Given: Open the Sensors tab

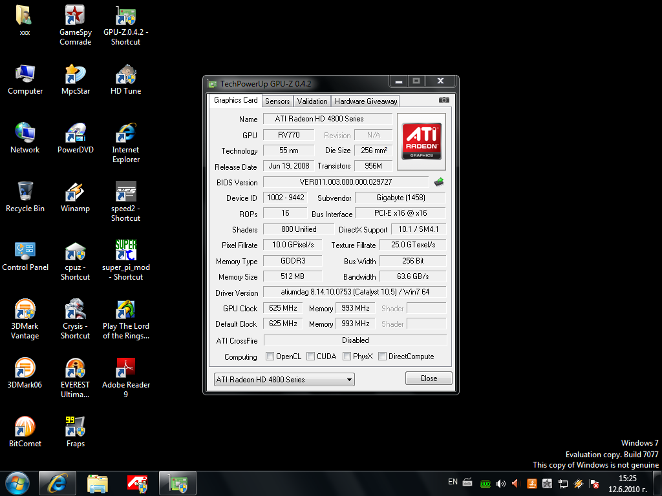Looking at the screenshot, I should point(277,101).
